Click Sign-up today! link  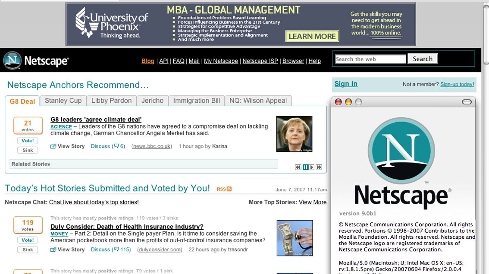(457, 84)
